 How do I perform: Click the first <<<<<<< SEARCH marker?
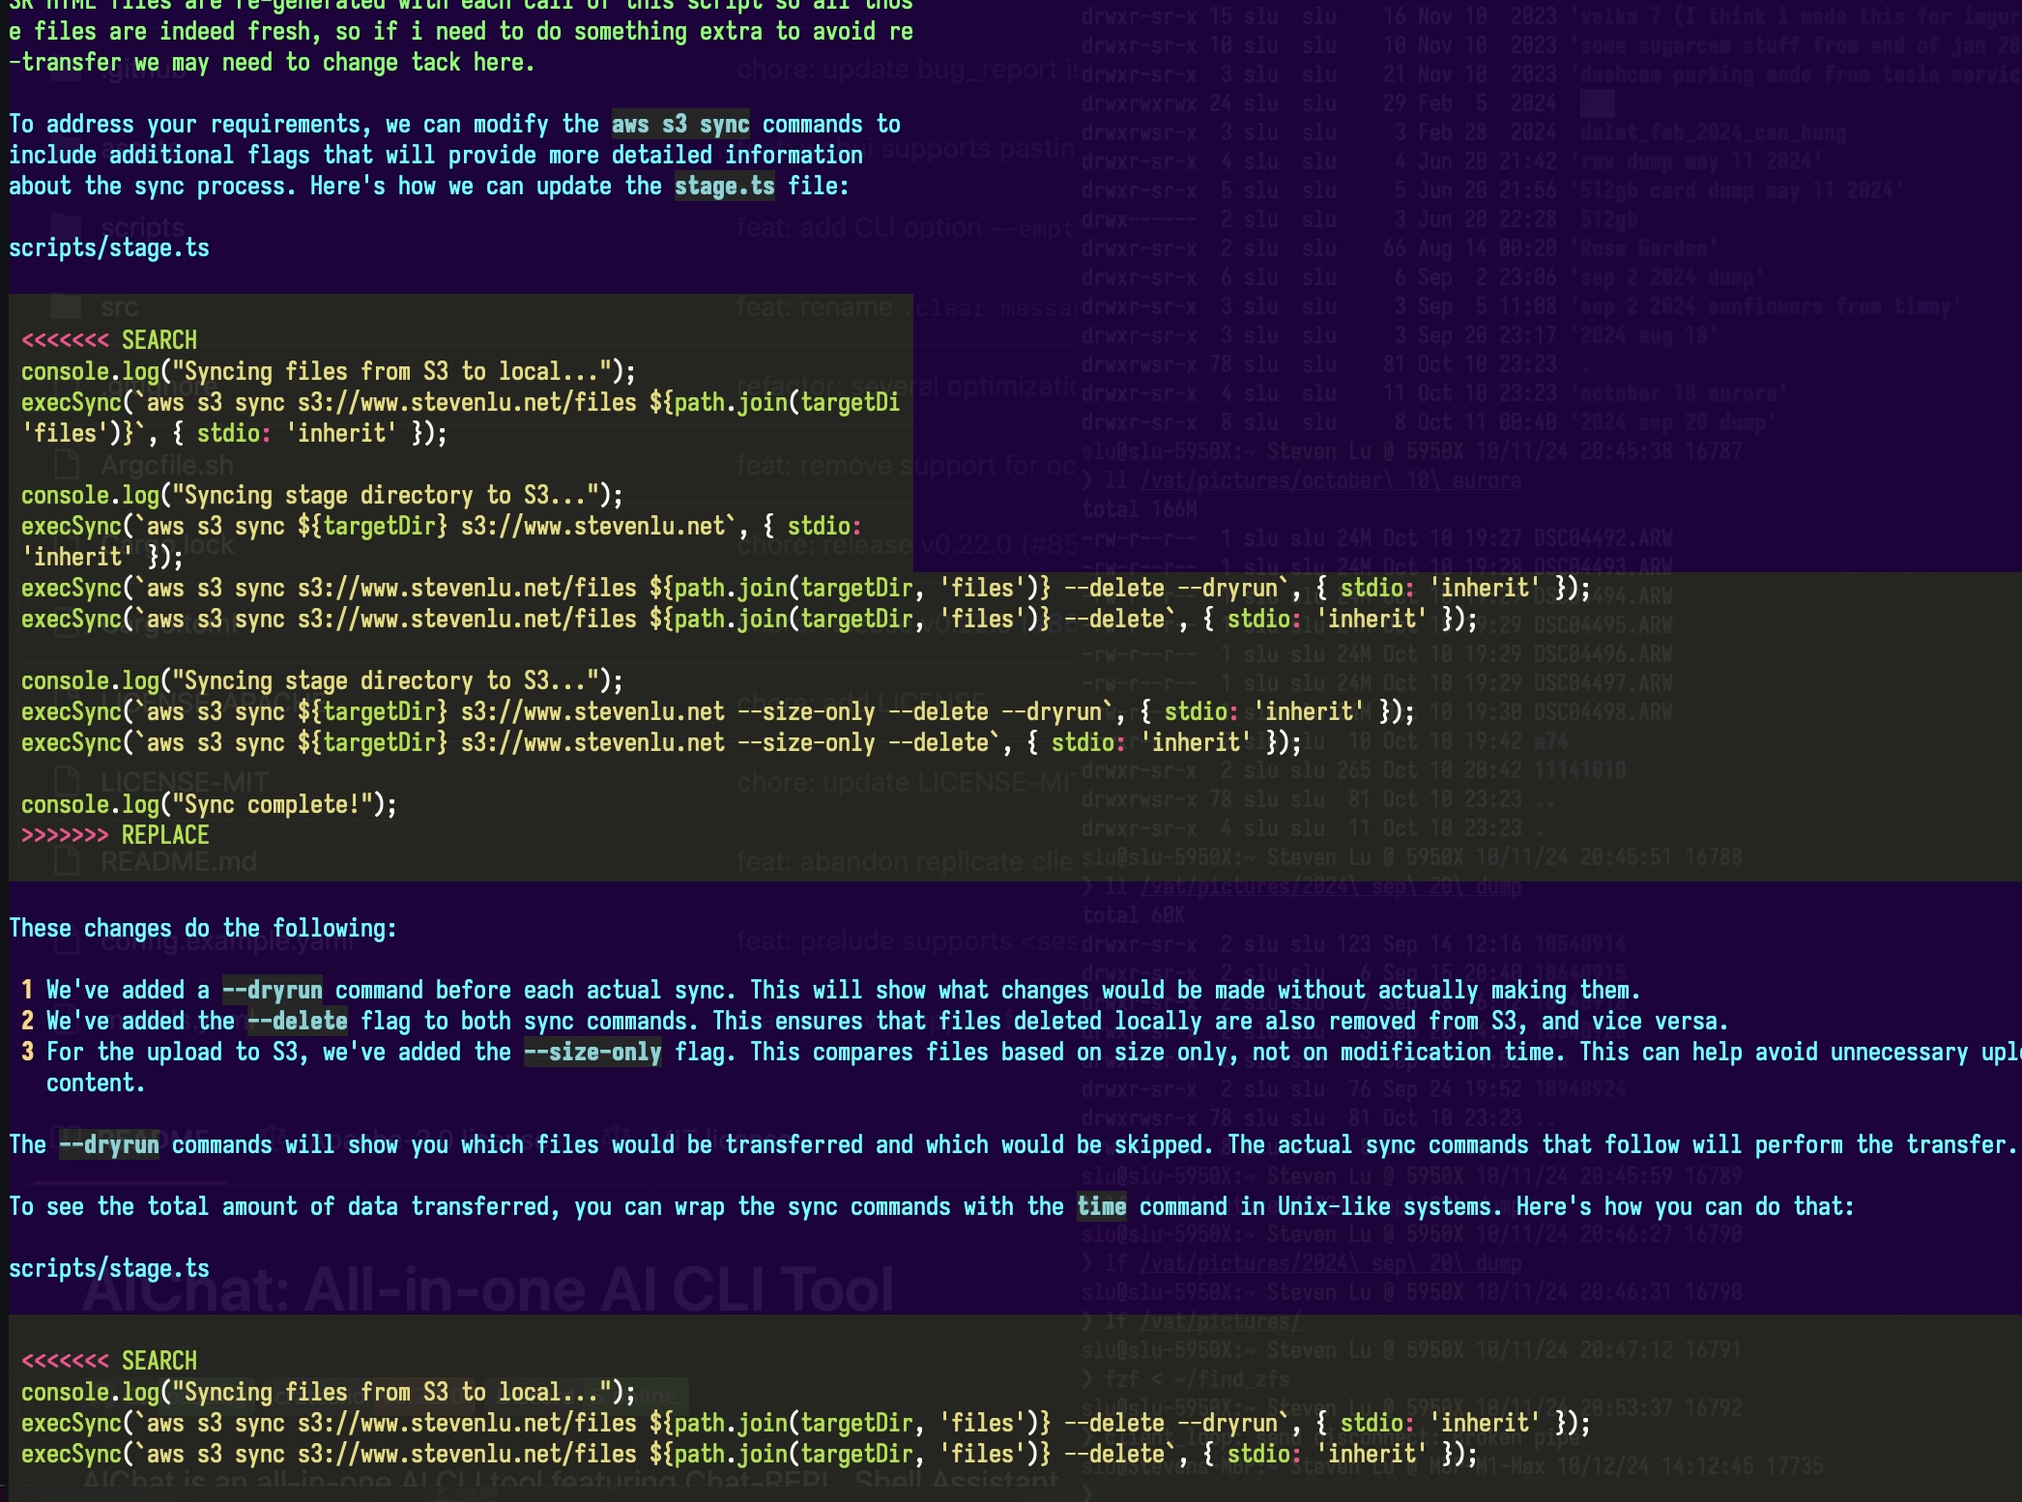coord(109,341)
